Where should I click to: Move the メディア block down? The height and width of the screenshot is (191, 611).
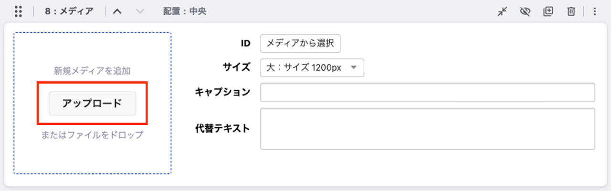[x=140, y=12]
